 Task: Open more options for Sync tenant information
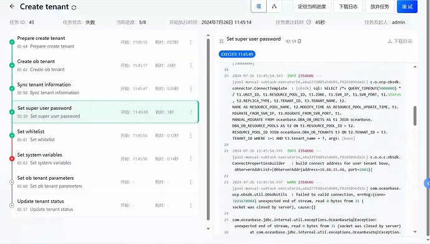pyautogui.click(x=191, y=89)
